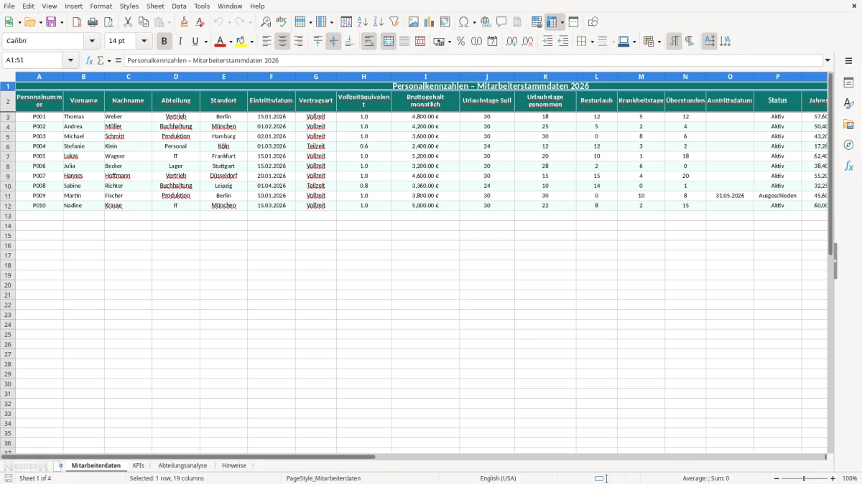The height and width of the screenshot is (484, 862).
Task: Click the Cut scissors icon
Action: 128,22
